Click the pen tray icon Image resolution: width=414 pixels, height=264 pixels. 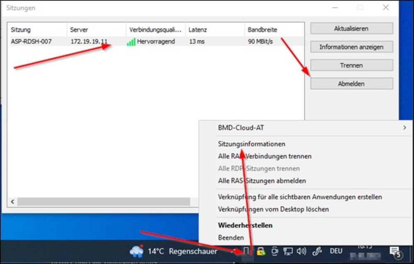click(x=317, y=251)
